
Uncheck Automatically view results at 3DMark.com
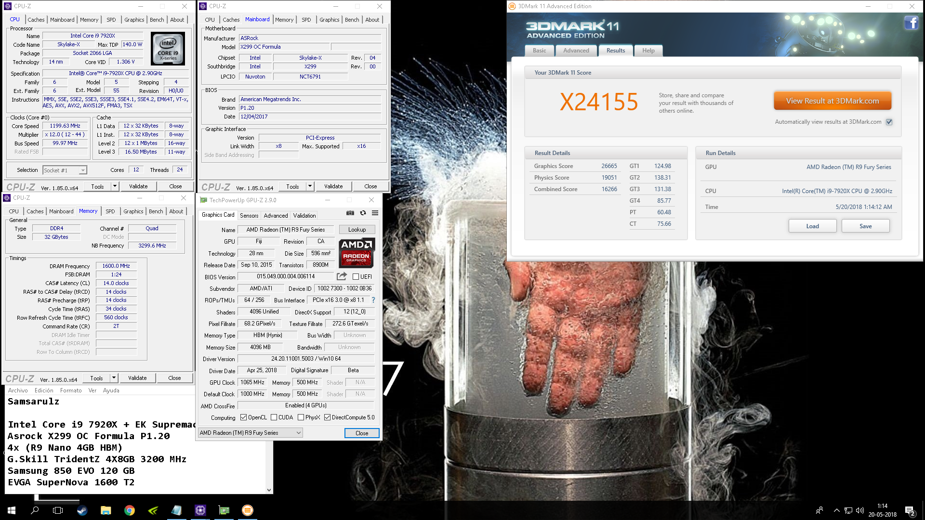coord(889,122)
